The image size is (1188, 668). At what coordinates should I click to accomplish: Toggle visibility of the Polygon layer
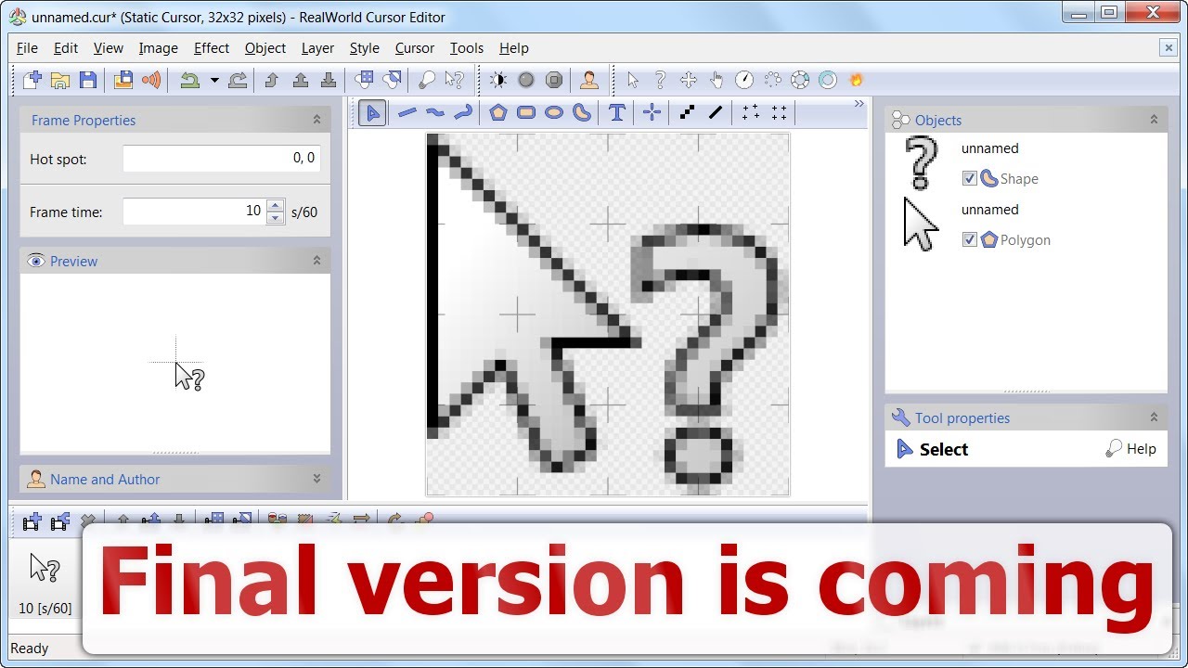pyautogui.click(x=970, y=239)
